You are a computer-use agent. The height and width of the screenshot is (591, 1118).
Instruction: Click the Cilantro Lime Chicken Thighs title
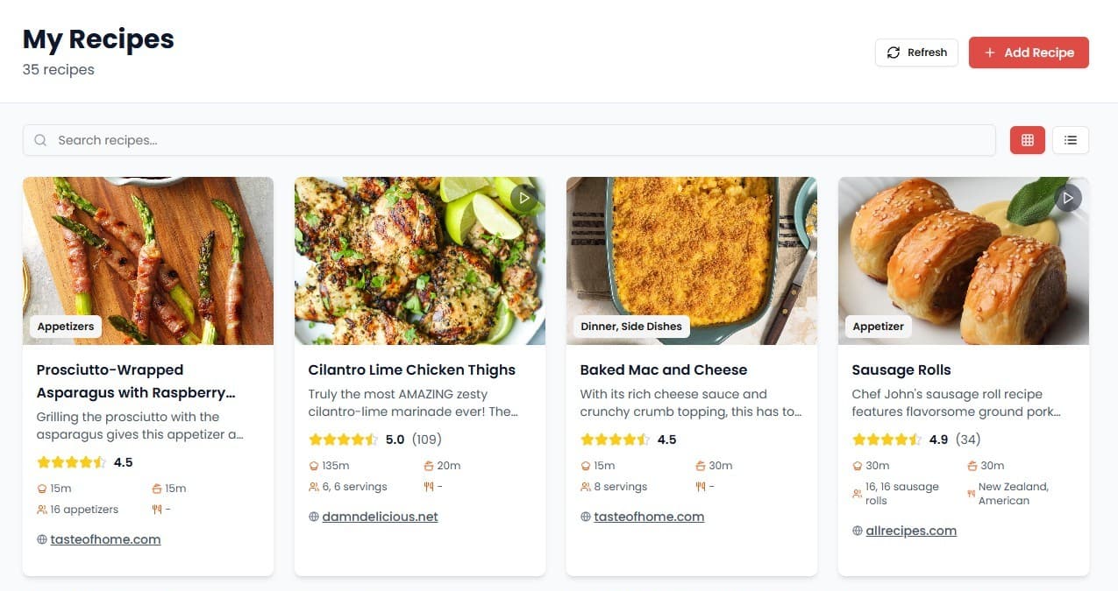click(x=411, y=369)
